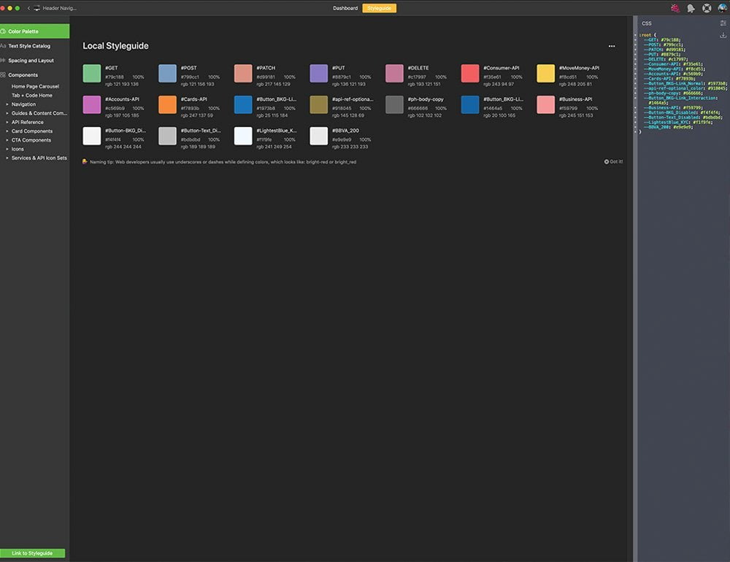Open Text Style Catalog section
Viewport: 730px width, 562px height.
pos(29,46)
